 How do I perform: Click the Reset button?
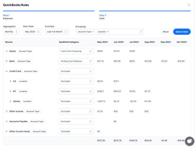(x=166, y=32)
